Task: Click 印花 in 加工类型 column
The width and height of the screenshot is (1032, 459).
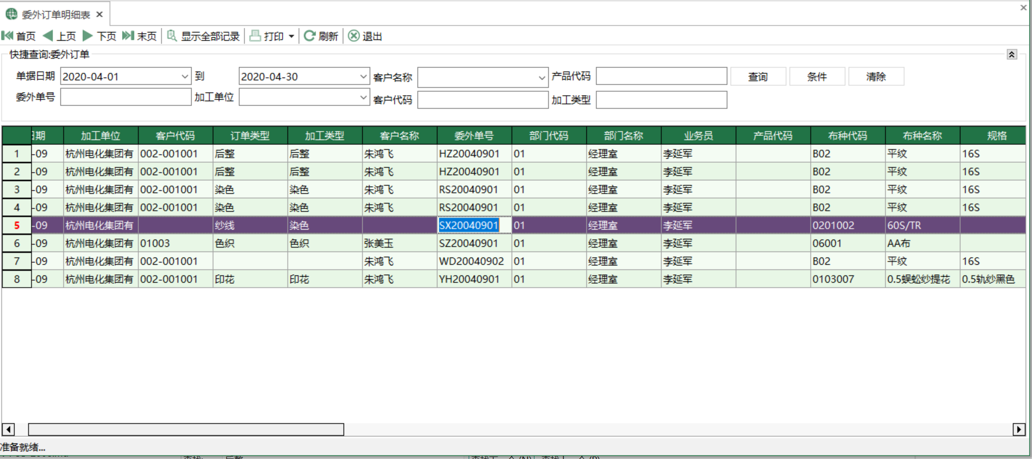Action: point(325,279)
